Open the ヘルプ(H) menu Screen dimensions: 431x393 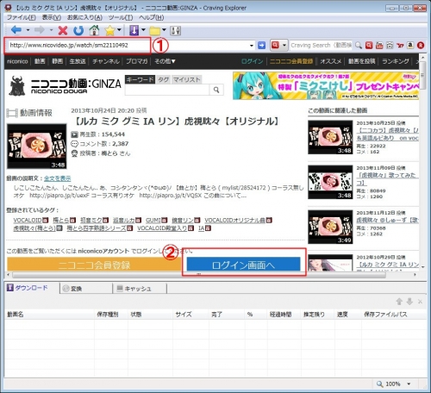coord(152,17)
